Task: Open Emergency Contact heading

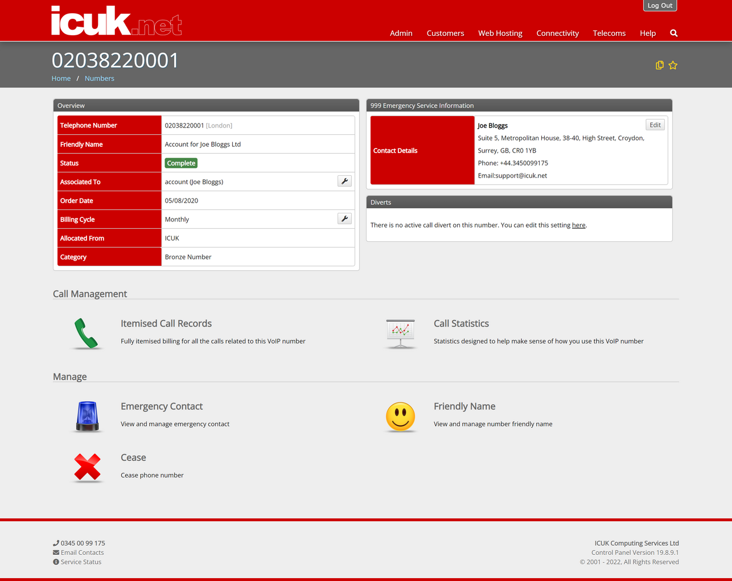Action: point(162,406)
